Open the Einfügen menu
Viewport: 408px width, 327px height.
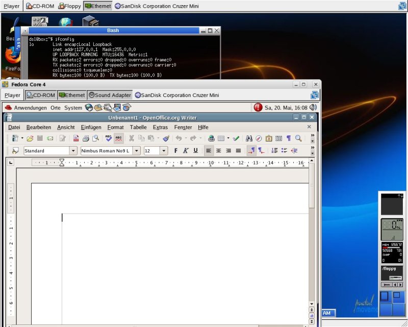tap(91, 127)
